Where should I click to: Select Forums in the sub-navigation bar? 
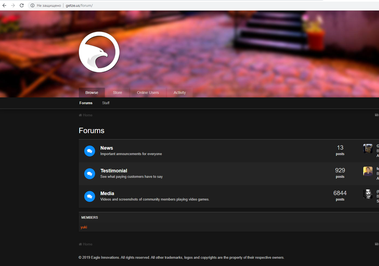tap(86, 103)
